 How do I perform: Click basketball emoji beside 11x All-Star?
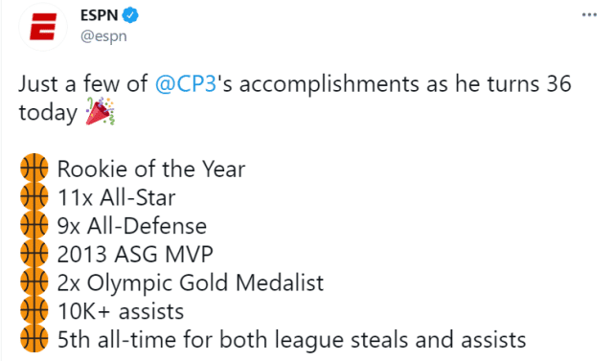pyautogui.click(x=34, y=196)
